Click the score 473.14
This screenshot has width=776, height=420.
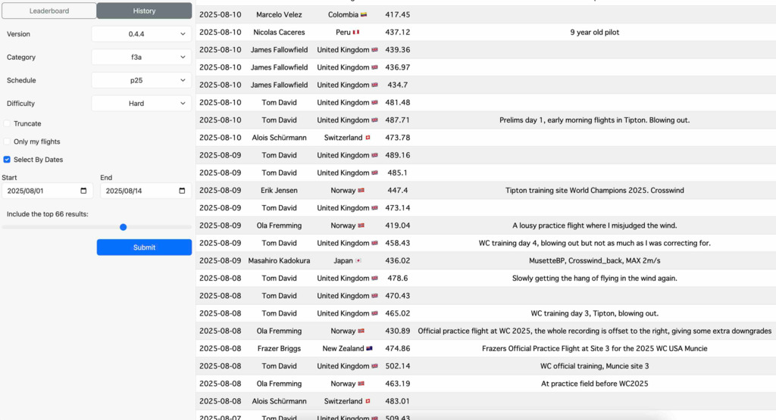click(x=397, y=208)
